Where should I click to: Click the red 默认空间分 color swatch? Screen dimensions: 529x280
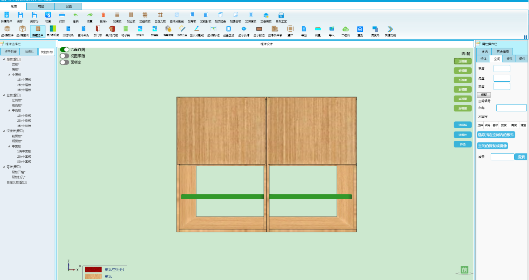click(x=93, y=269)
